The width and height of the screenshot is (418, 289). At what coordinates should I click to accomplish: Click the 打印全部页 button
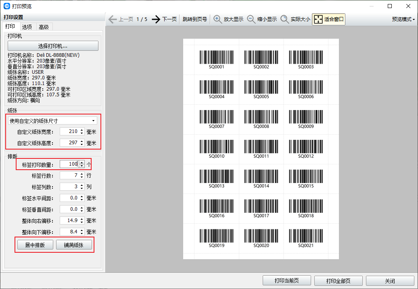click(x=338, y=281)
